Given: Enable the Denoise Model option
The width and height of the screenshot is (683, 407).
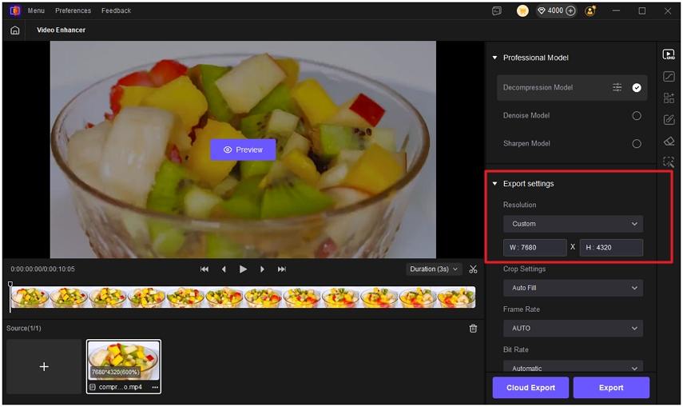Looking at the screenshot, I should 637,116.
